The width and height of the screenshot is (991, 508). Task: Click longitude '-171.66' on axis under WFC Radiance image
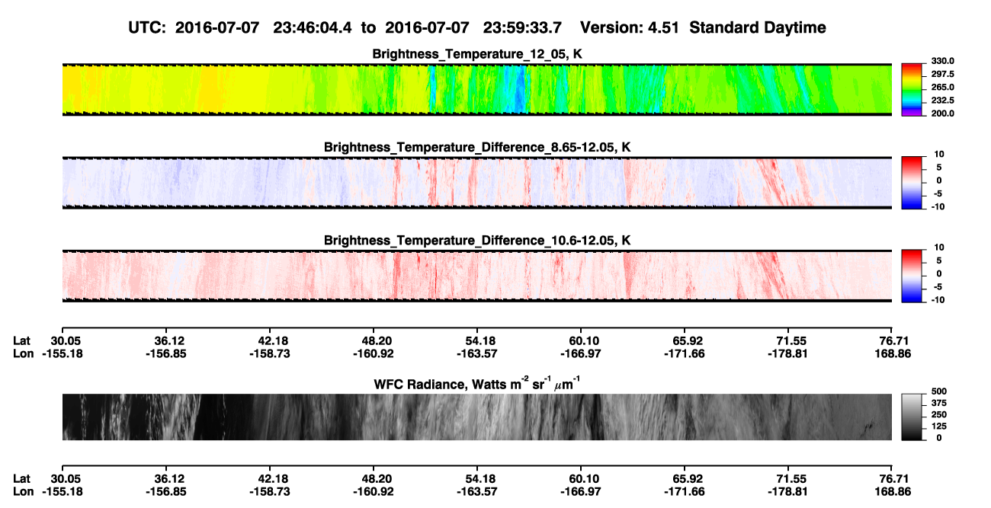tap(685, 491)
